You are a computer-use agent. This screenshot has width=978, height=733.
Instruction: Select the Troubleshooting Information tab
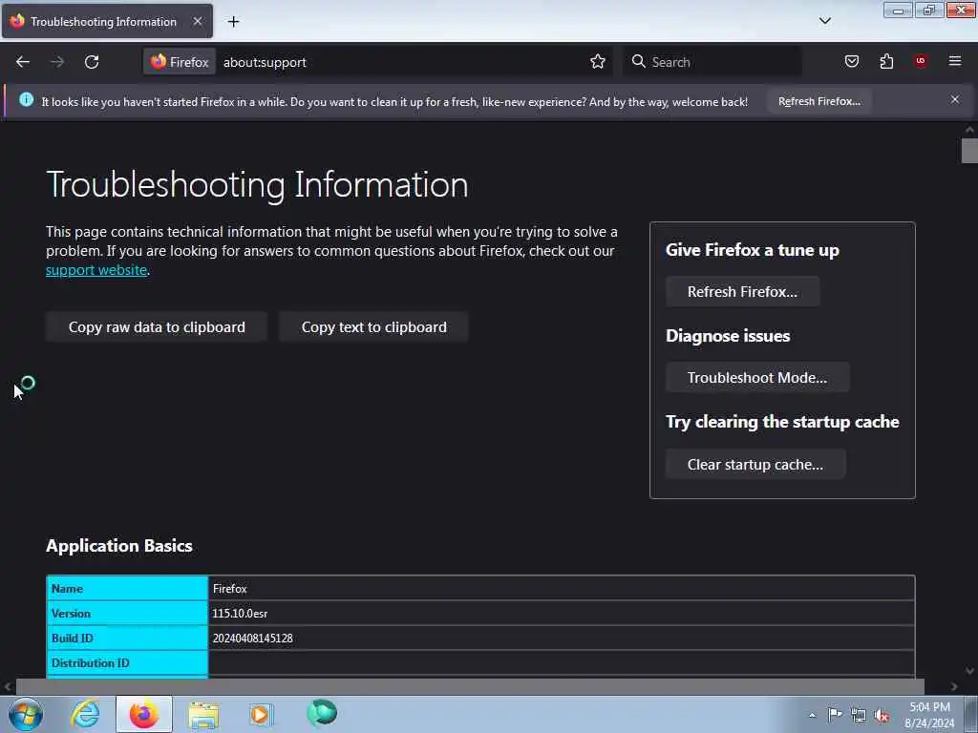(107, 21)
